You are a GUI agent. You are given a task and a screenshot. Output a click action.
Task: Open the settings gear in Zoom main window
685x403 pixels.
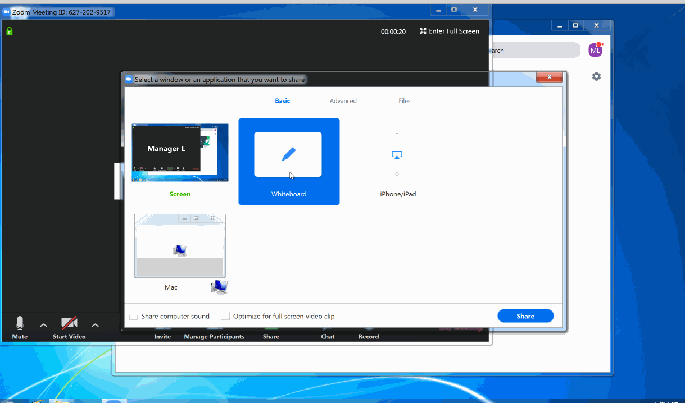pyautogui.click(x=596, y=76)
